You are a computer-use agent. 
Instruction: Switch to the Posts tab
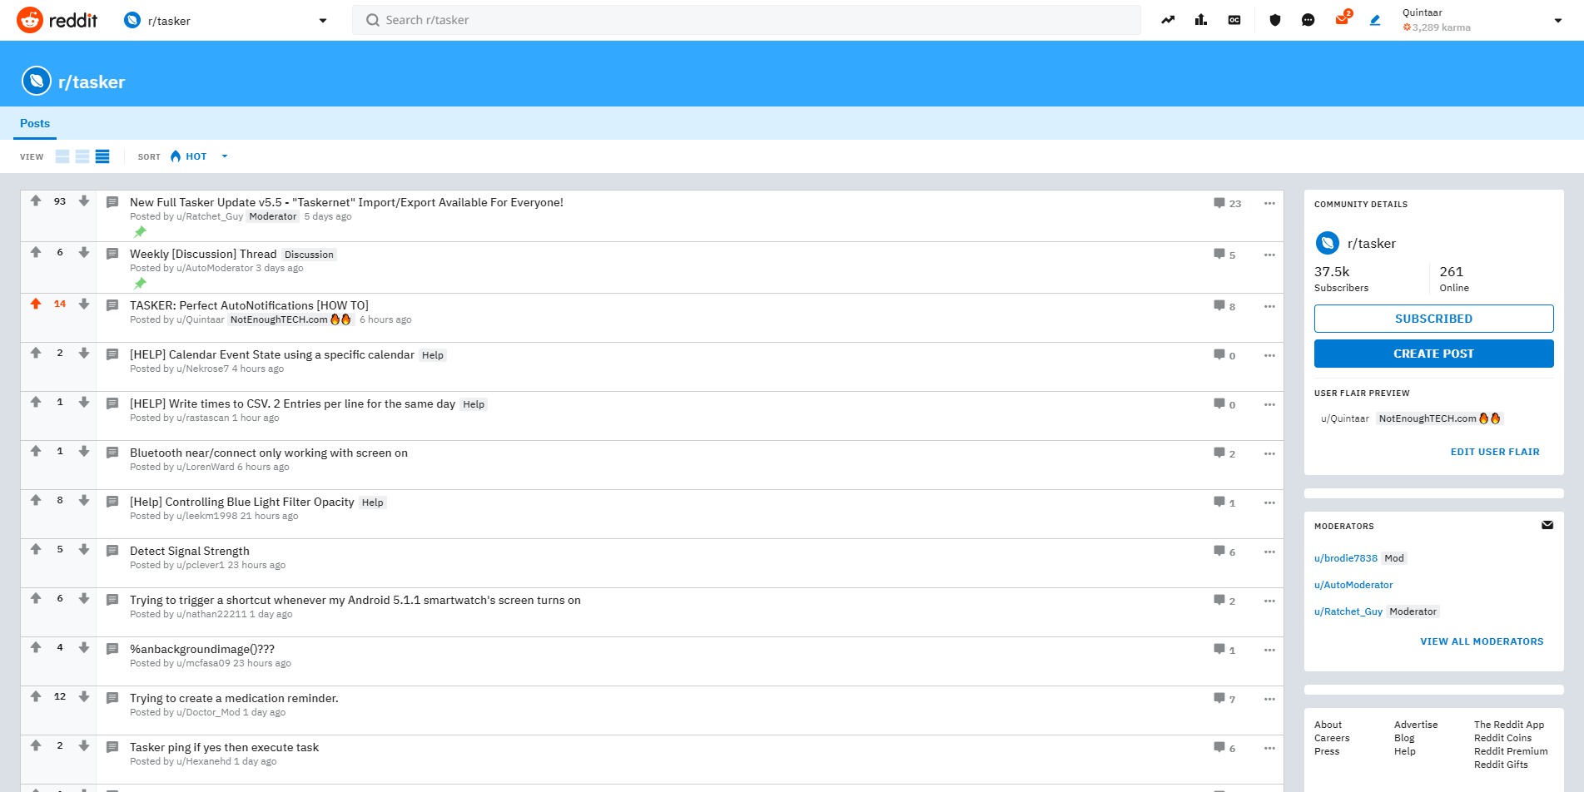coord(33,123)
